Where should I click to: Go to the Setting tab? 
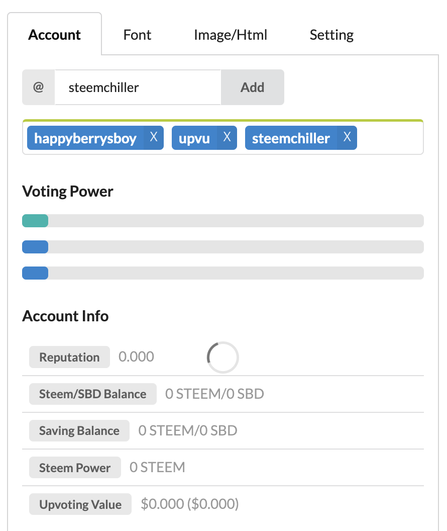coord(331,35)
